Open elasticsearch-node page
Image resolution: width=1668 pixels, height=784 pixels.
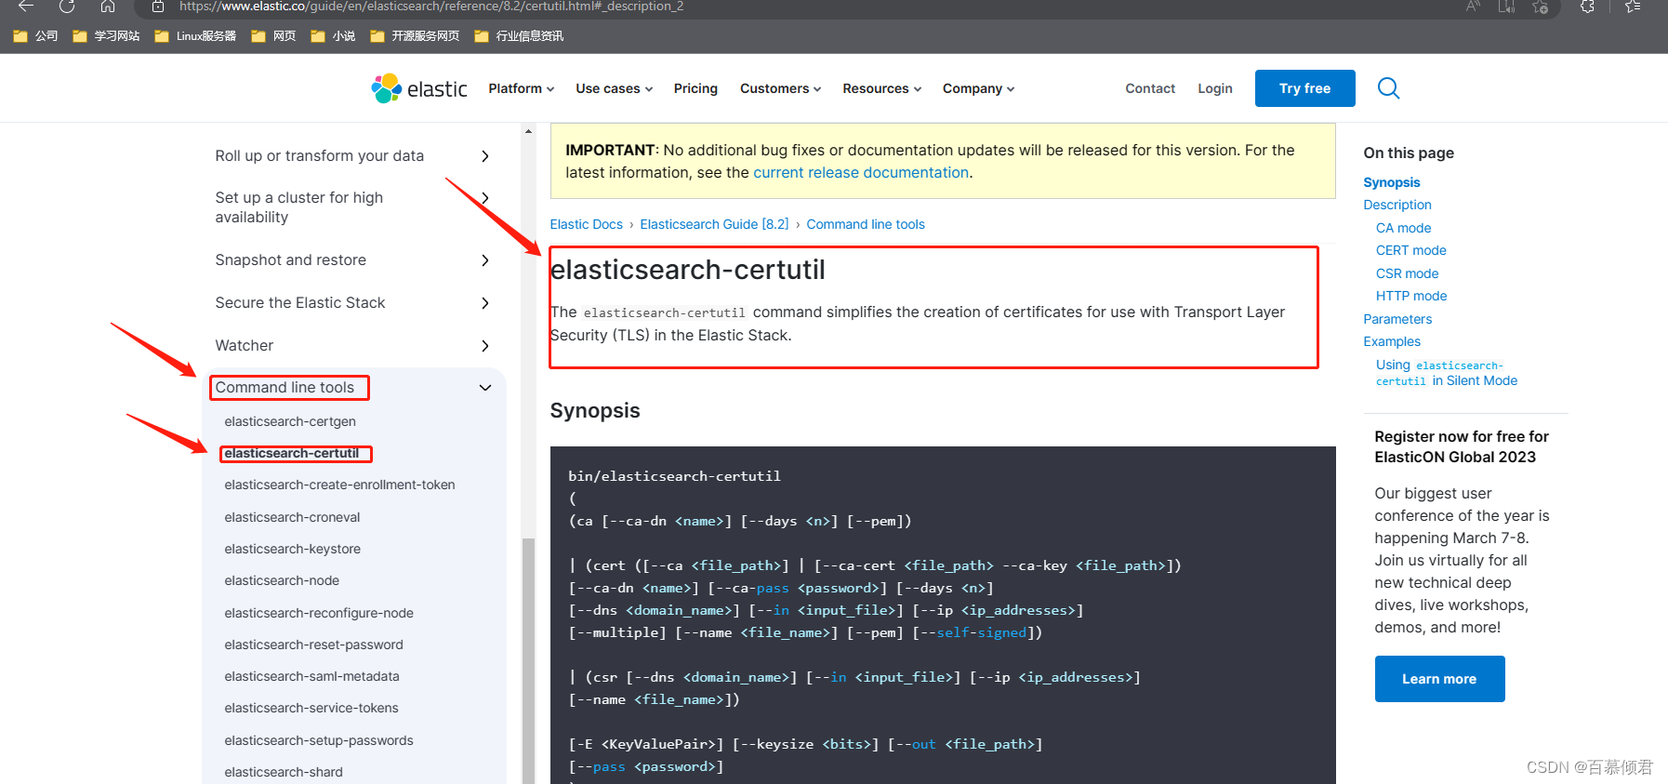pyautogui.click(x=282, y=580)
